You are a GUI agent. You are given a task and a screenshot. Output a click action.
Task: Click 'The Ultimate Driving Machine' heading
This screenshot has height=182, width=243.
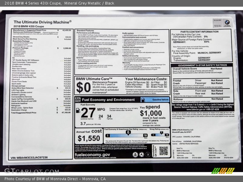click(x=43, y=22)
